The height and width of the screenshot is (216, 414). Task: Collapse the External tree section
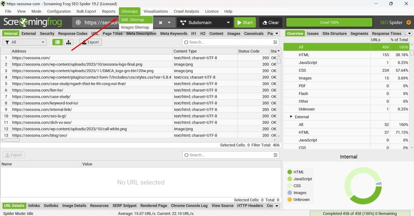click(x=291, y=117)
